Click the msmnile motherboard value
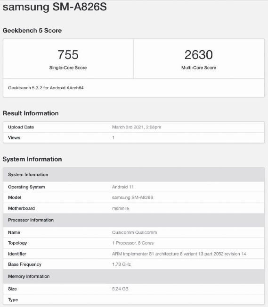268x307 pixels. pos(121,208)
